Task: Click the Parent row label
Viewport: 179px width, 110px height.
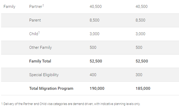Action: pos(35,20)
